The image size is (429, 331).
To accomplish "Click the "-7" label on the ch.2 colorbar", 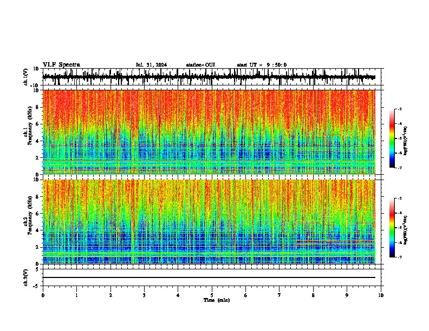I will [x=399, y=257].
